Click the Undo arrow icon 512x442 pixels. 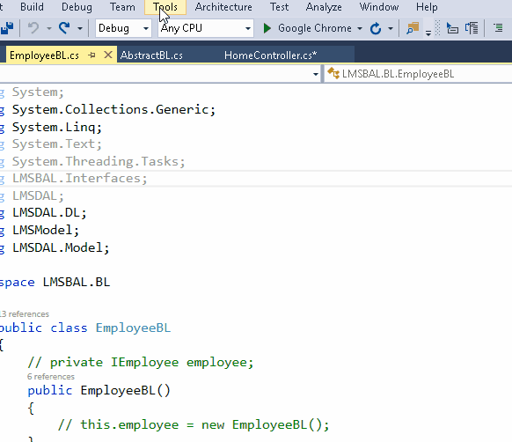[33, 28]
